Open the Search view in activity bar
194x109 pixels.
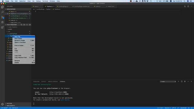[x=2, y=12]
